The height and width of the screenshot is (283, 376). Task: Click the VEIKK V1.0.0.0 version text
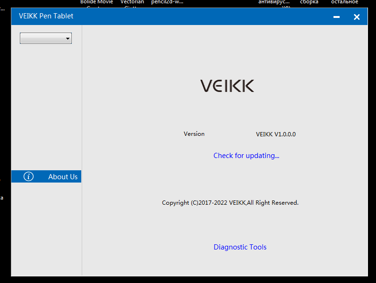276,134
